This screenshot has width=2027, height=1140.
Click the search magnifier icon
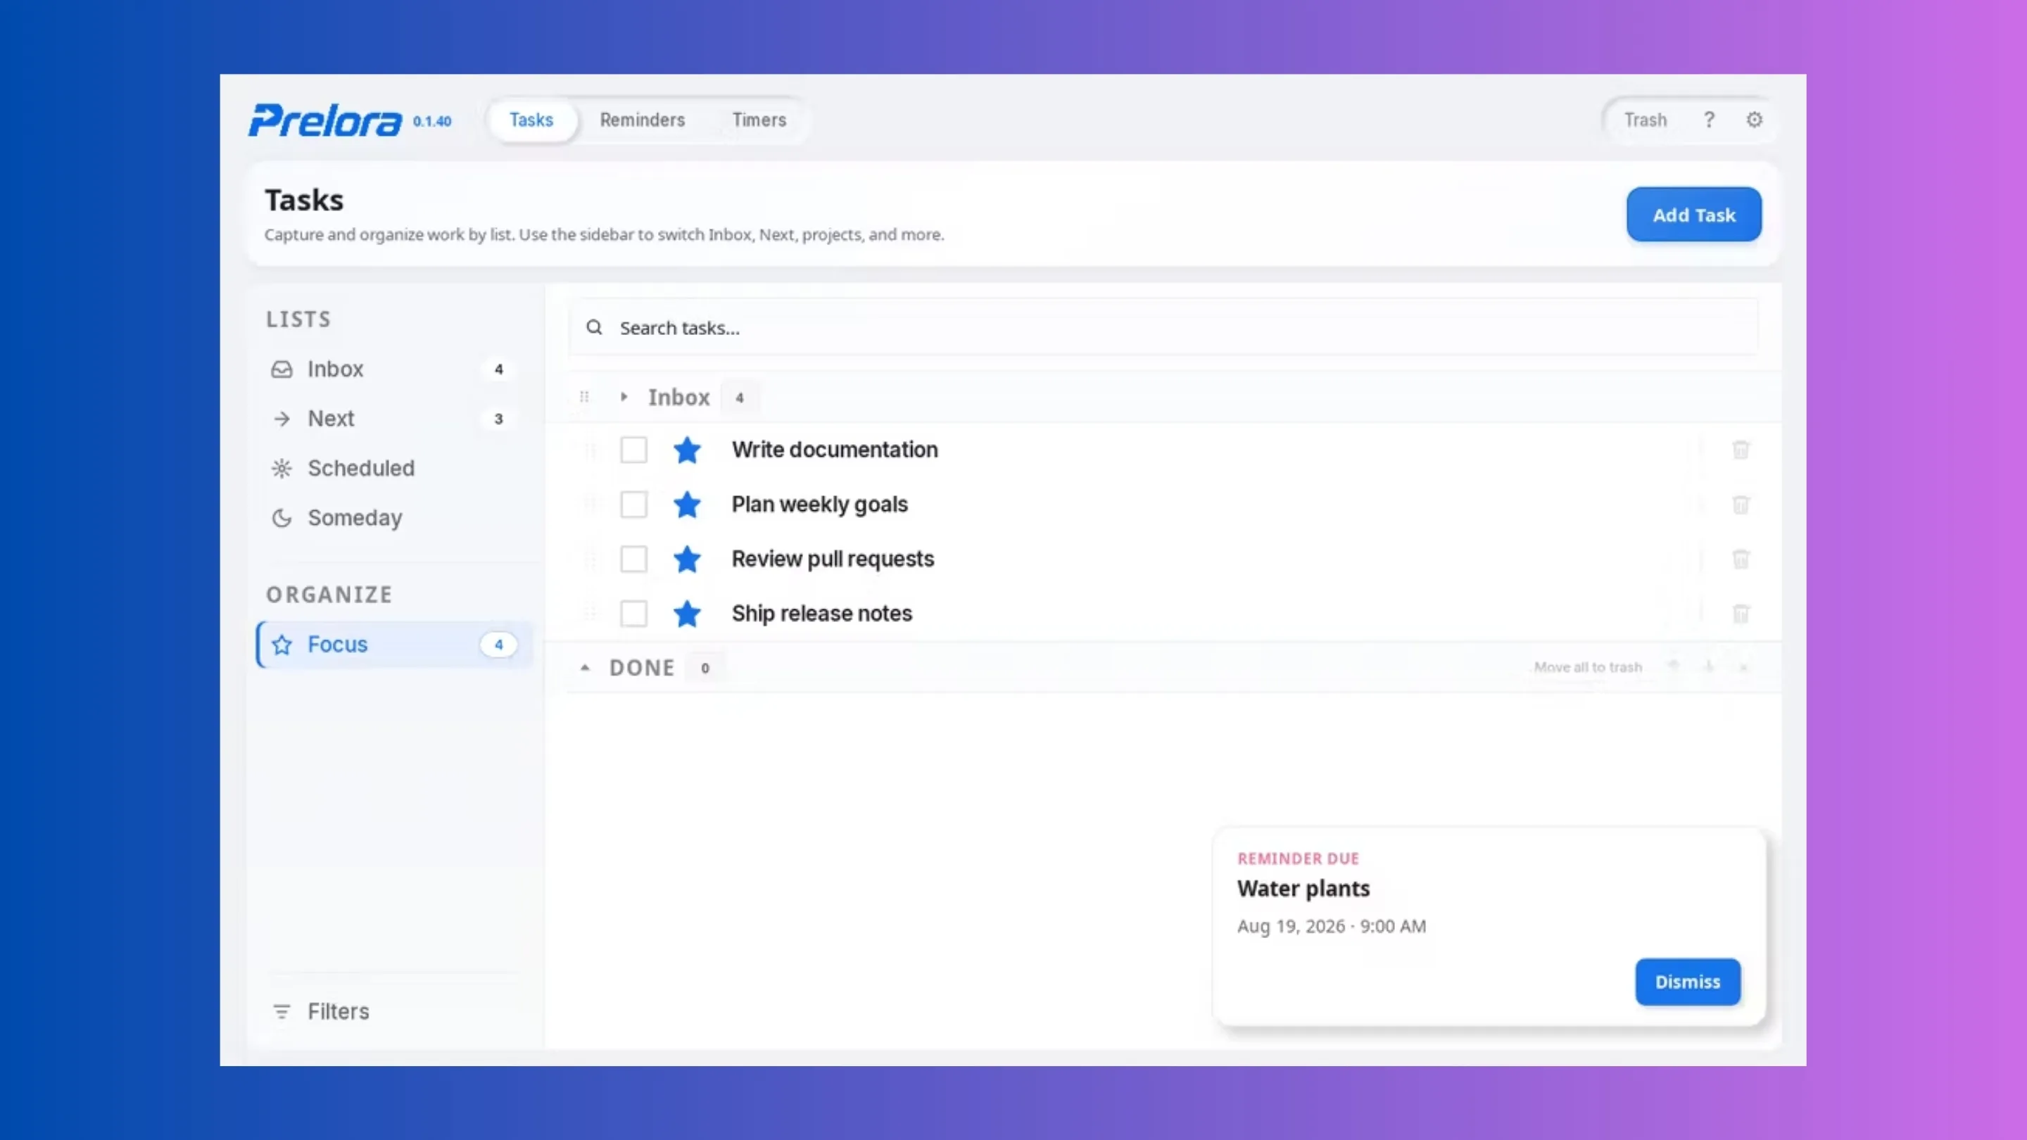point(594,327)
